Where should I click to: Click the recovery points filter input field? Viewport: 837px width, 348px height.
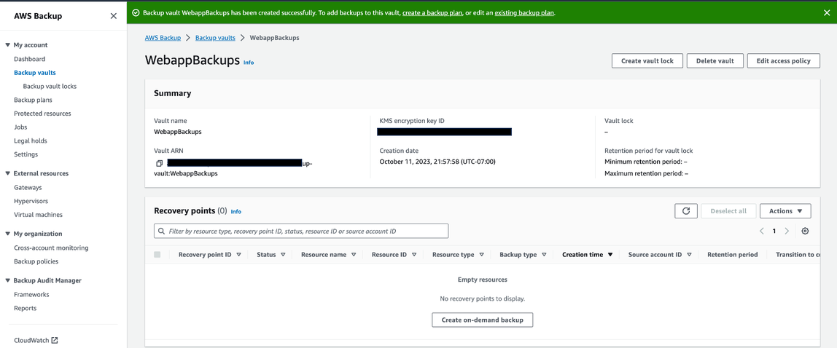point(301,232)
